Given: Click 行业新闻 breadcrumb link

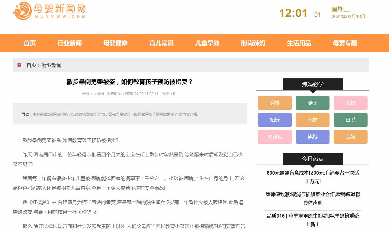Looking at the screenshot, I should click(x=52, y=65).
